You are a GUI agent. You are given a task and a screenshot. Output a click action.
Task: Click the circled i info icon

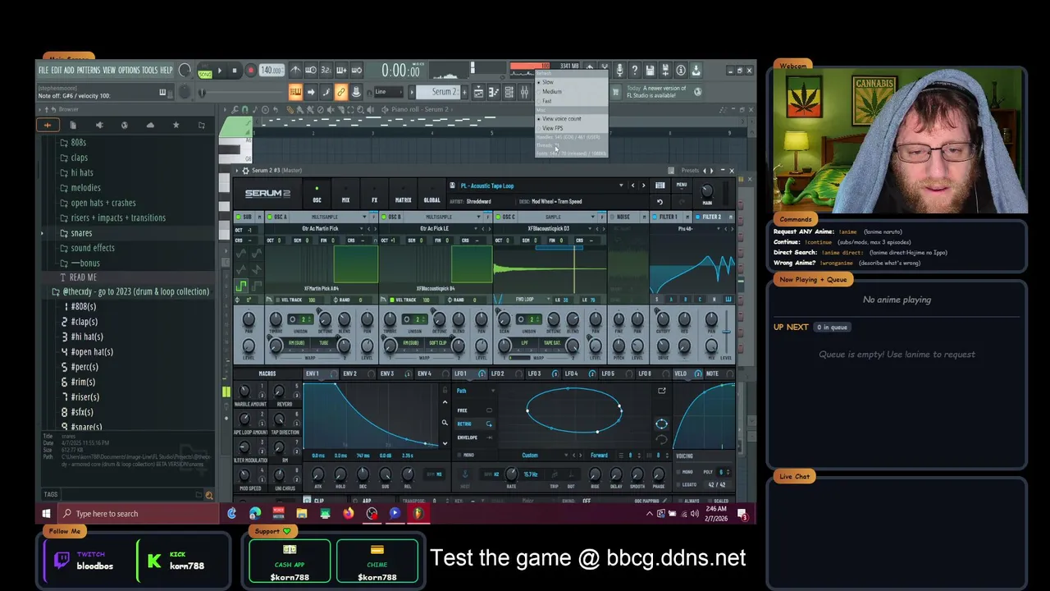point(680,71)
